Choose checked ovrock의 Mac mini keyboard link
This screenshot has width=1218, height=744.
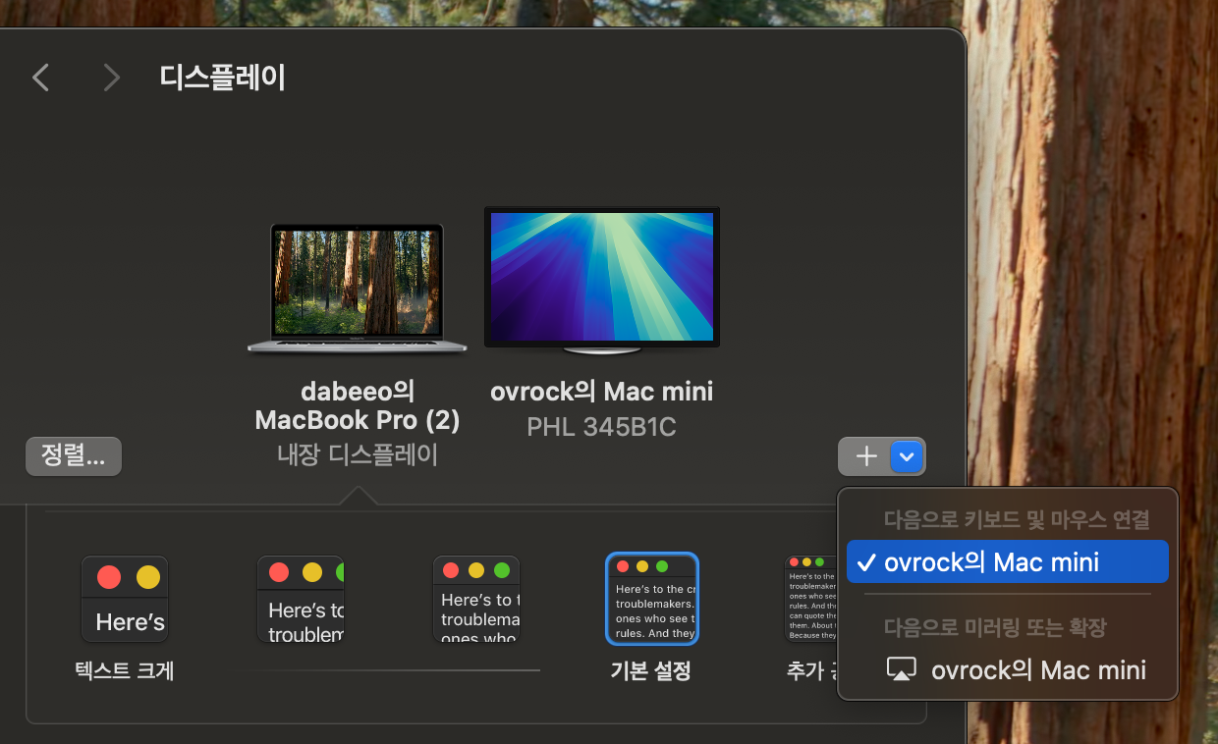click(1007, 562)
